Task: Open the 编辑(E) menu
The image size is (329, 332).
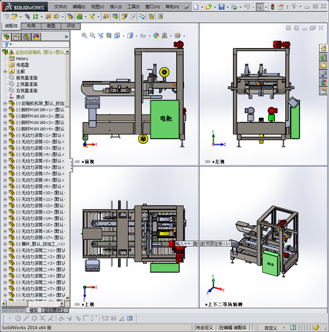Action: [x=79, y=7]
